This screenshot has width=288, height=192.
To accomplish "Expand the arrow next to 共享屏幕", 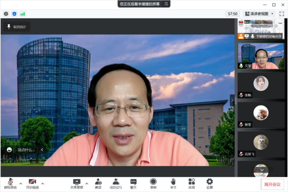I will point(87,183).
